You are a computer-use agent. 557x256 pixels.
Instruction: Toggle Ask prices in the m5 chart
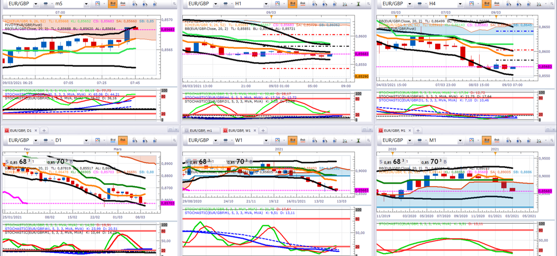(x=123, y=3)
